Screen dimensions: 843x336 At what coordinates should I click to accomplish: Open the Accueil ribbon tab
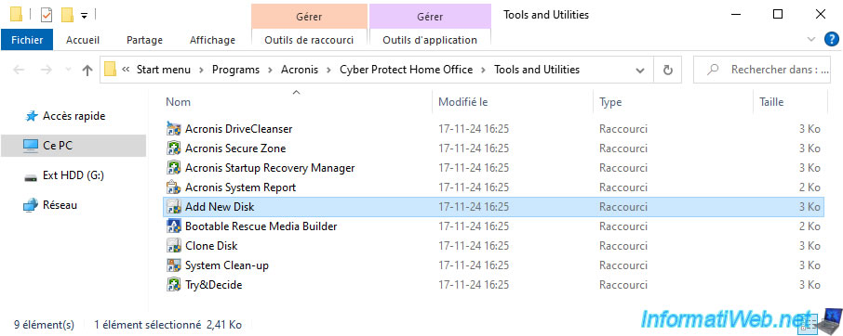[83, 40]
